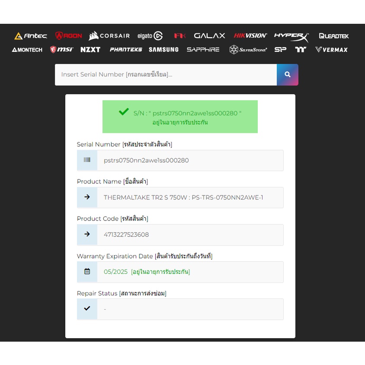The image size is (365, 365).
Task: Click the Antec brand logo
Action: coord(30,36)
